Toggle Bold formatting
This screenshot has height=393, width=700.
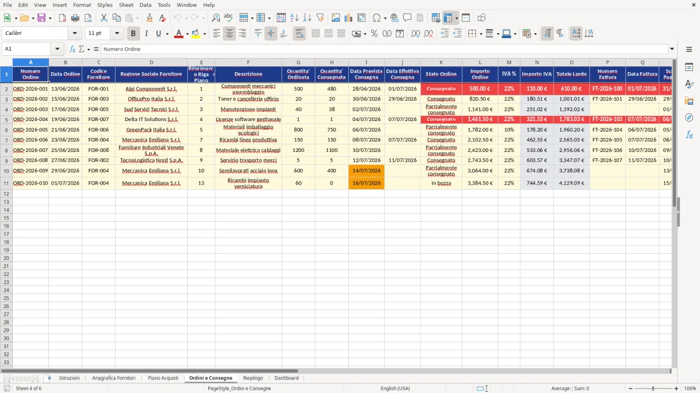(134, 34)
